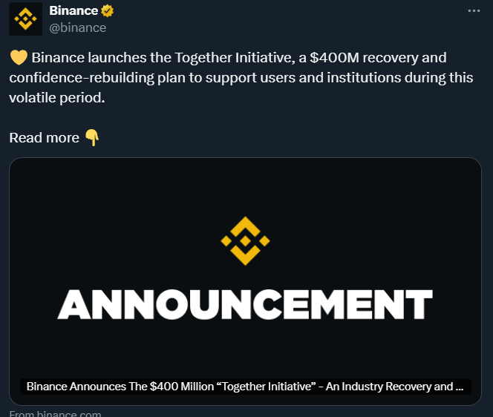The image size is (493, 417).
Task: Click the pointing-down hand emoji
Action: click(x=91, y=137)
